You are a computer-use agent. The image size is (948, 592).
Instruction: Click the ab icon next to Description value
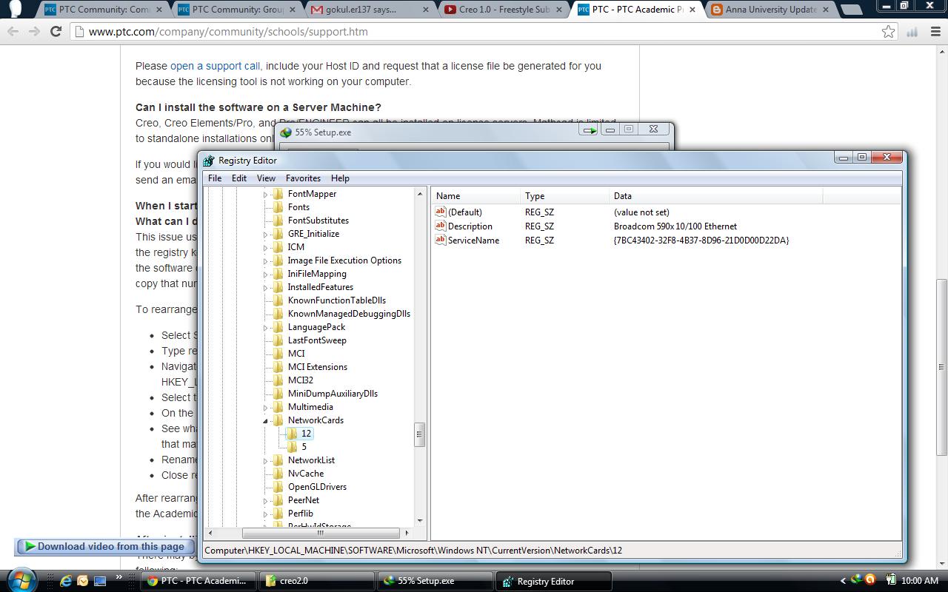[440, 226]
